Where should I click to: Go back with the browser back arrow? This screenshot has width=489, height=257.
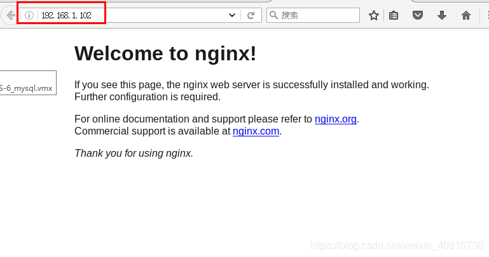pos(10,15)
